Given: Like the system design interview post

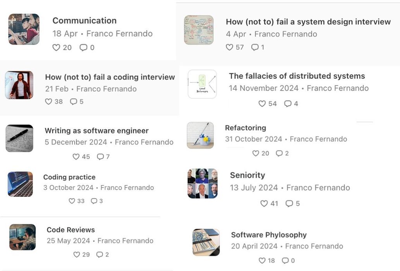Looking at the screenshot, I should [230, 47].
